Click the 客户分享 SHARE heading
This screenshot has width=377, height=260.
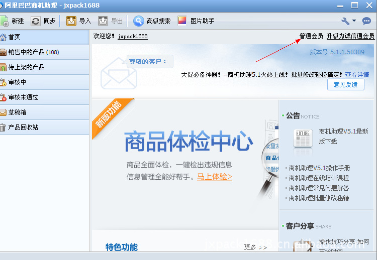click(309, 226)
